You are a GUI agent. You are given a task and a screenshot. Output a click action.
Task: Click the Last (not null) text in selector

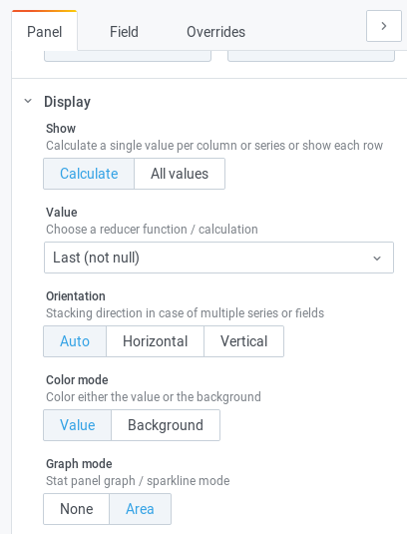click(x=96, y=258)
